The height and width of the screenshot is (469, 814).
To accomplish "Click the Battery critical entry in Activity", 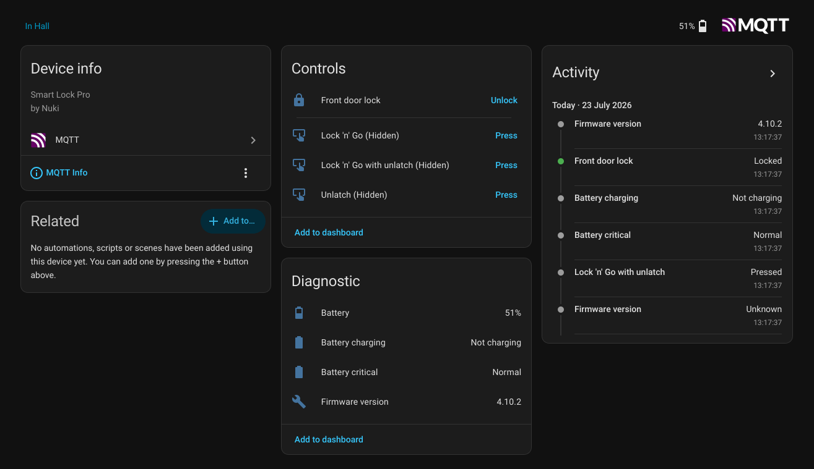I will coord(678,241).
